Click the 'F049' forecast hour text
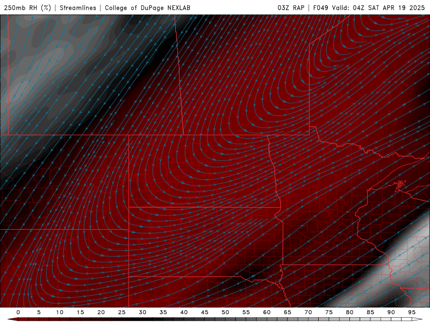This screenshot has width=430, height=322. (x=320, y=8)
